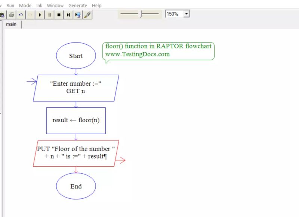The width and height of the screenshot is (299, 217).
Task: Click the Redo icon
Action: pyautogui.click(x=30, y=15)
